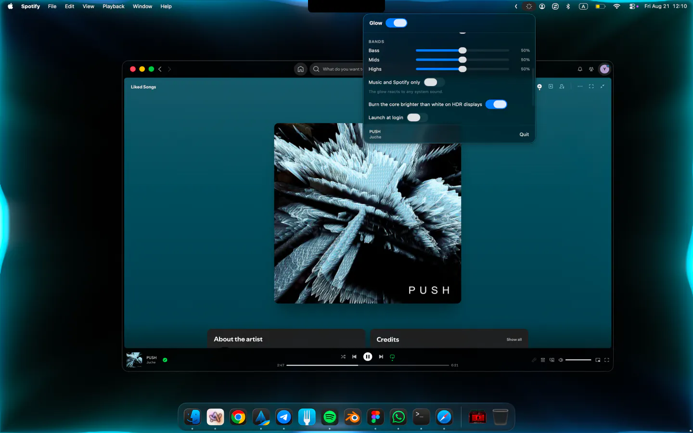Open Spotify from the Dock

[x=330, y=417]
